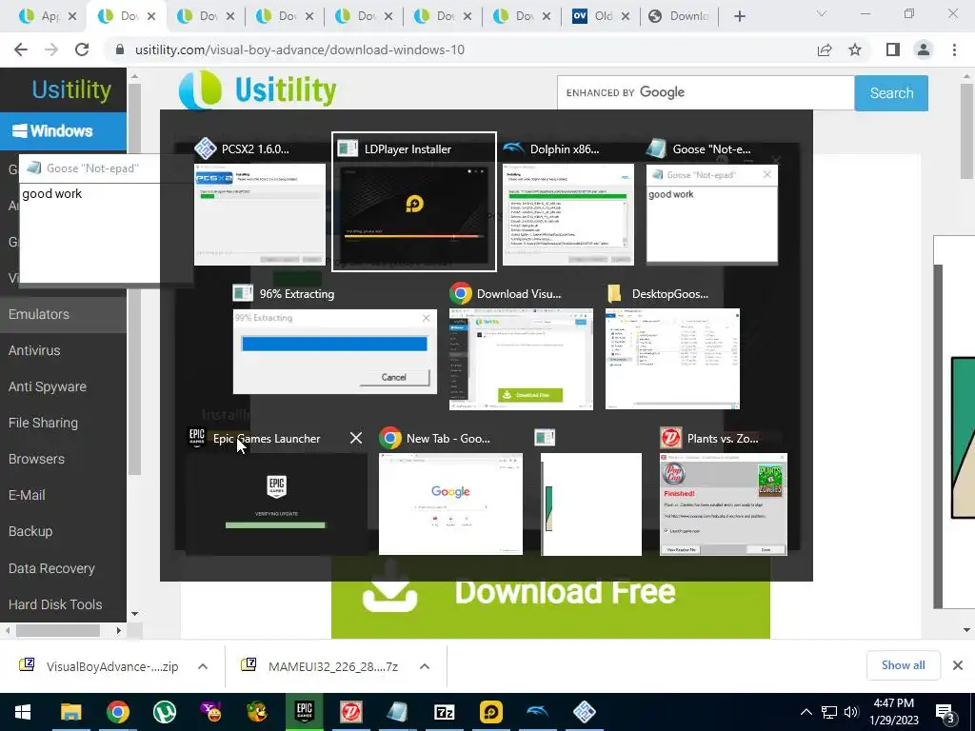Open Chrome profile avatar
975x731 pixels.
click(x=924, y=49)
